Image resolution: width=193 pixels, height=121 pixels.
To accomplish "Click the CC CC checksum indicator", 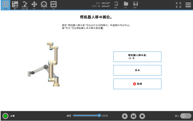I will click(x=178, y=5).
